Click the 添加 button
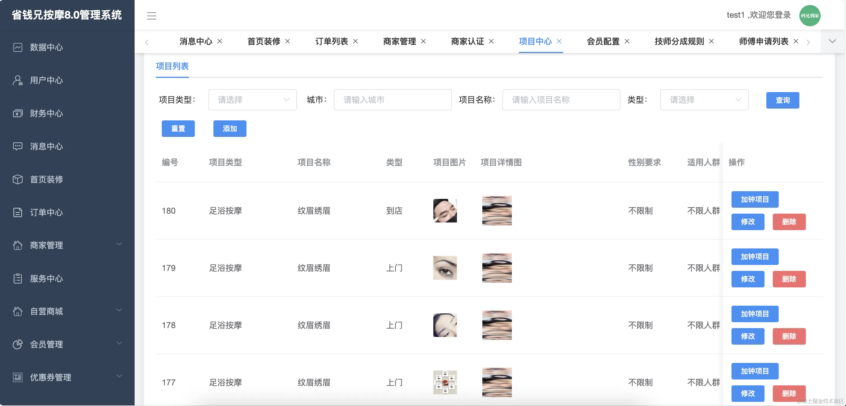Screen dimensions: 846x406 (230, 128)
